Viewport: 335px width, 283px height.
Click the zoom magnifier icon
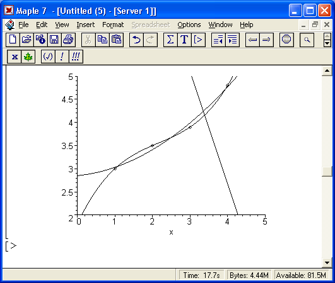pos(307,40)
